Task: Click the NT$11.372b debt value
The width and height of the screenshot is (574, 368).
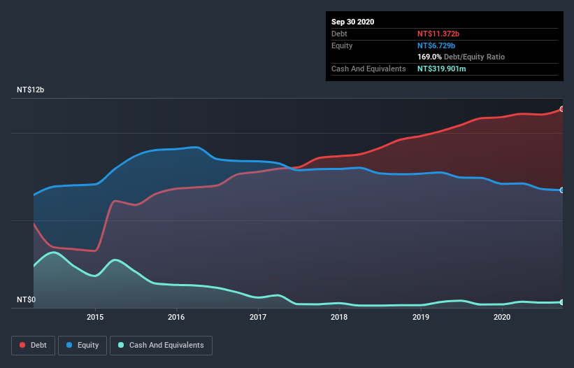Action: coord(438,34)
